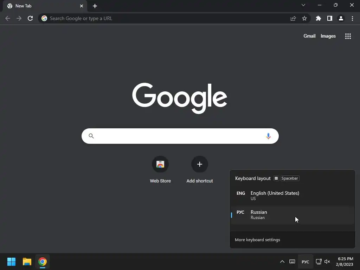Open the Extensions puzzle icon
Image resolution: width=360 pixels, height=270 pixels.
click(319, 18)
